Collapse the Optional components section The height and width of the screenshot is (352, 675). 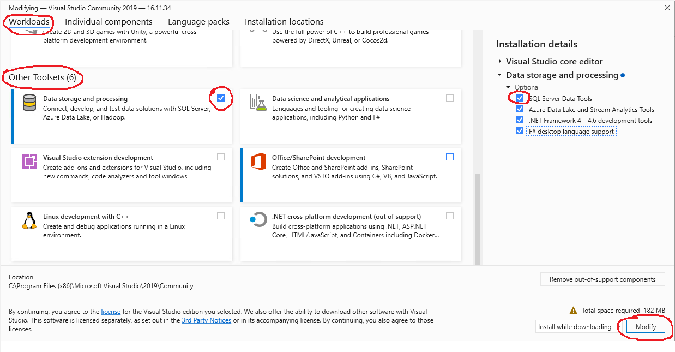[508, 87]
